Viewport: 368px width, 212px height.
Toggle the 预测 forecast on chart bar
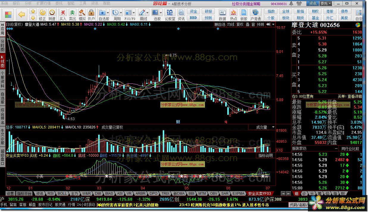(x=261, y=25)
